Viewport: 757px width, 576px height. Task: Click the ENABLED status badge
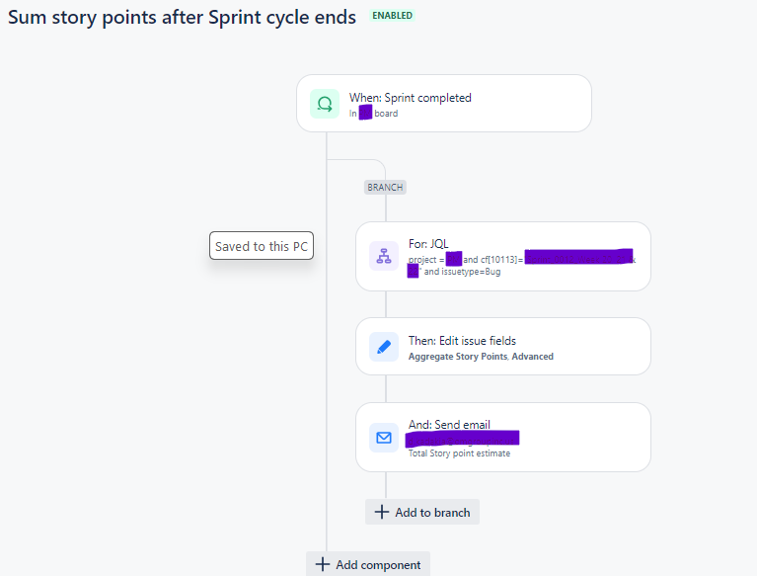[x=392, y=16]
